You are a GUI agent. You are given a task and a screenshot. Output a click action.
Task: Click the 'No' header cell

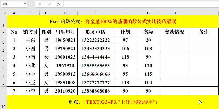[x=14, y=32]
